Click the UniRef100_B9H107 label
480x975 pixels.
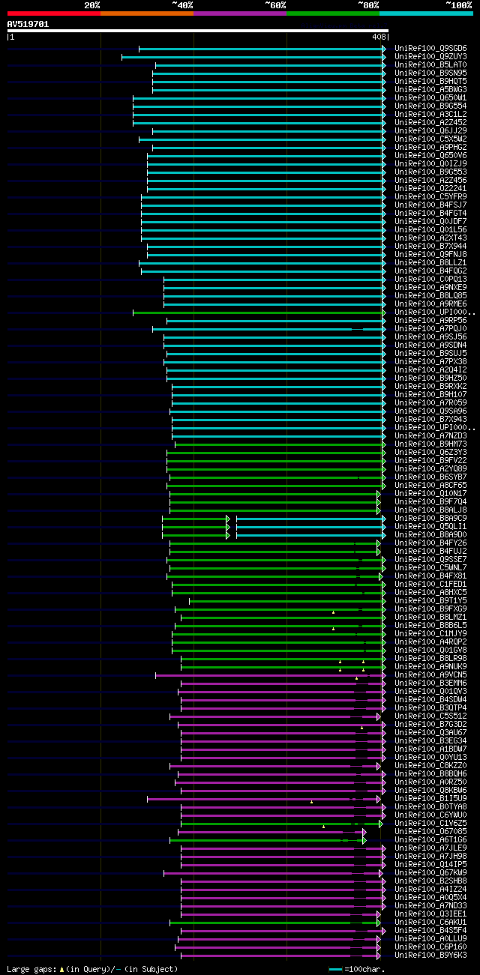430,395
